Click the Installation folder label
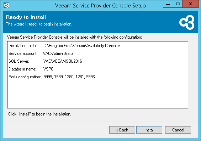The image size is (201, 141). click(x=23, y=46)
